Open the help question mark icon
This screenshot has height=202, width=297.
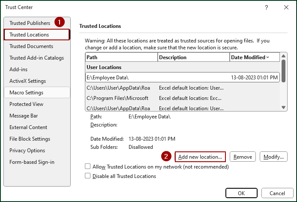pos(267,7)
